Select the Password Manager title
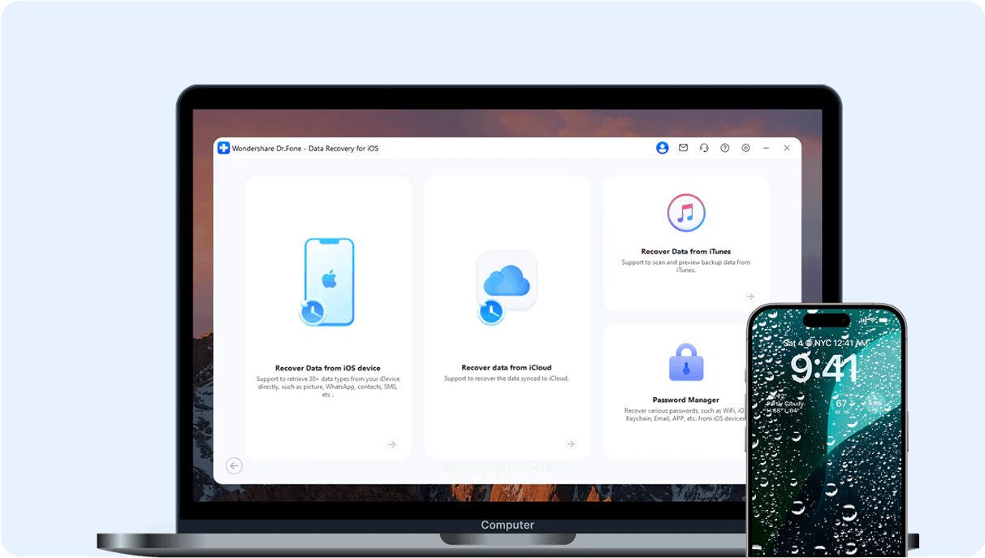The image size is (985, 558). 686,400
